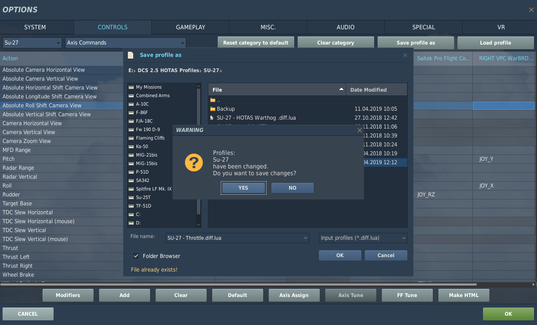The image size is (537, 325).
Task: Expand the breadcrumb arrow after SU-27
Action: pos(221,70)
